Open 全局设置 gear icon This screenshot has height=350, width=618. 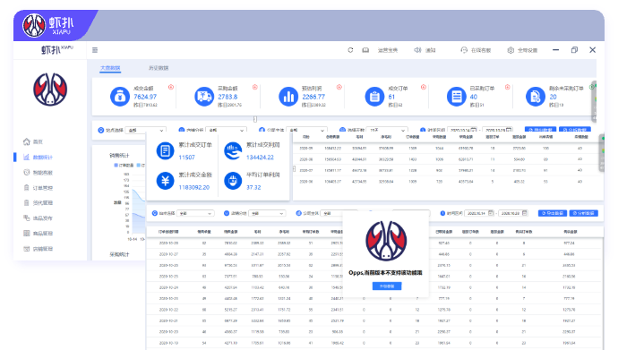tap(511, 50)
